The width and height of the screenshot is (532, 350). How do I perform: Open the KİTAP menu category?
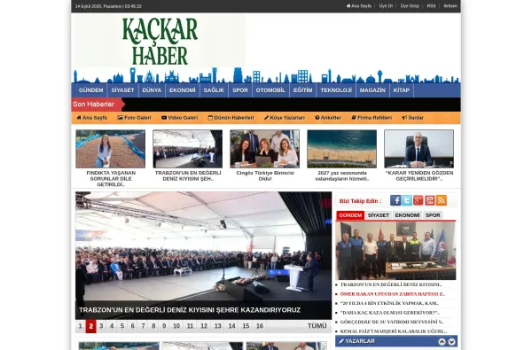coord(402,90)
